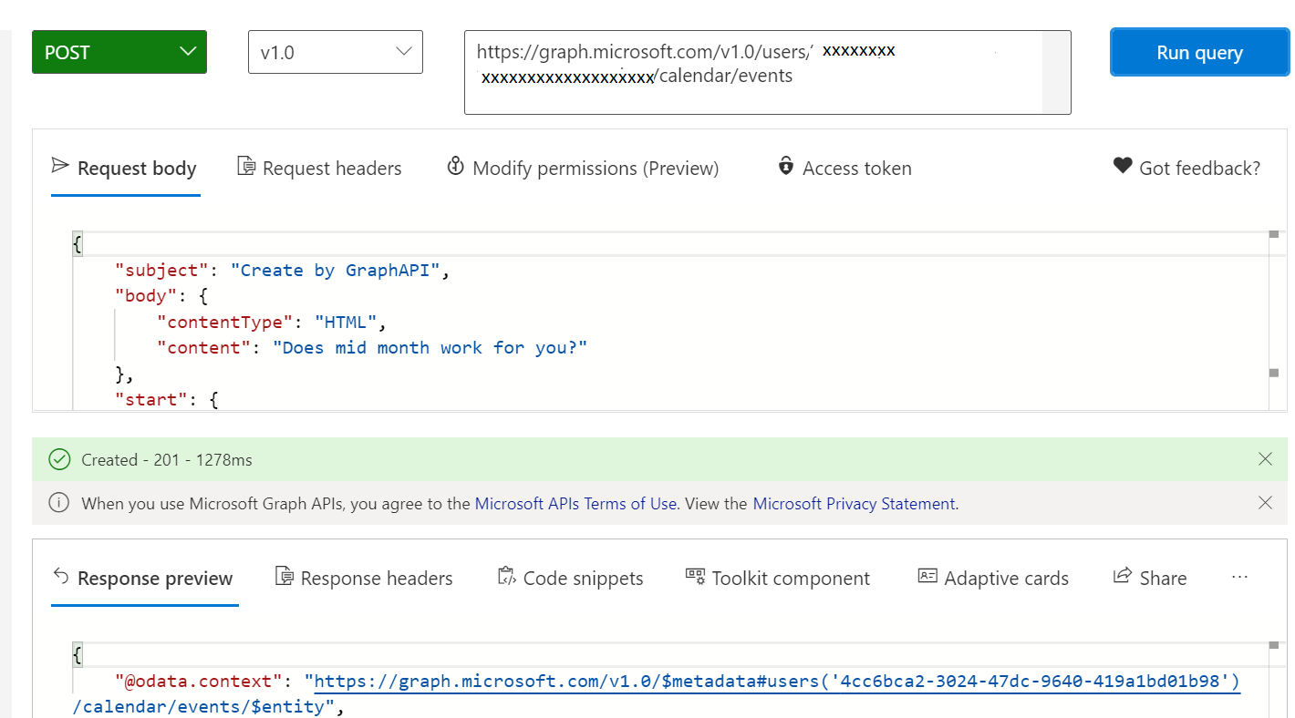The width and height of the screenshot is (1295, 718).
Task: Click the "Does mid month work for you?" text
Action: tap(430, 348)
